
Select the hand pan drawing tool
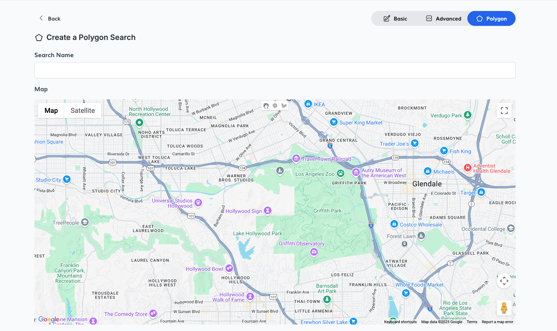[x=266, y=106]
